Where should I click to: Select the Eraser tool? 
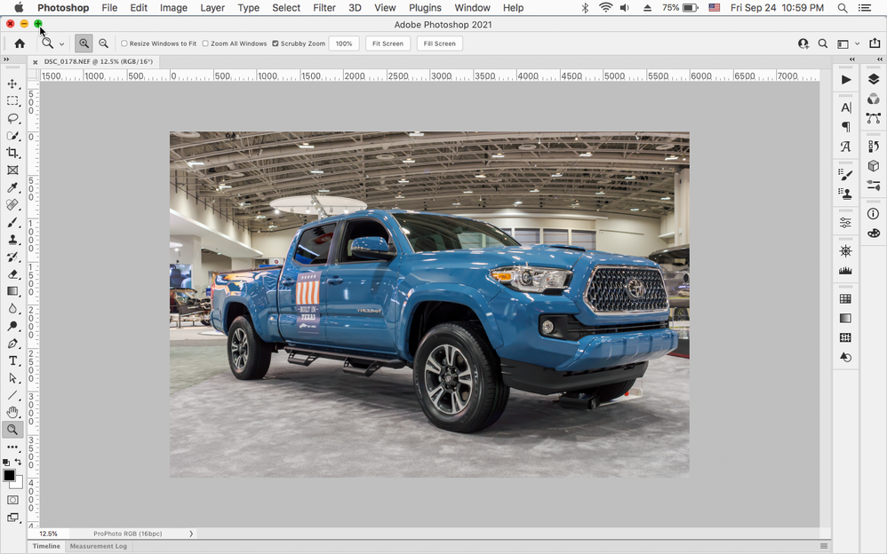point(12,274)
